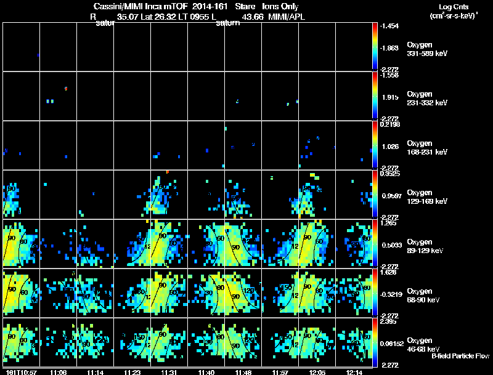
Task: Click the color bar for Oxygen 129-169 keV
Action: coord(375,195)
